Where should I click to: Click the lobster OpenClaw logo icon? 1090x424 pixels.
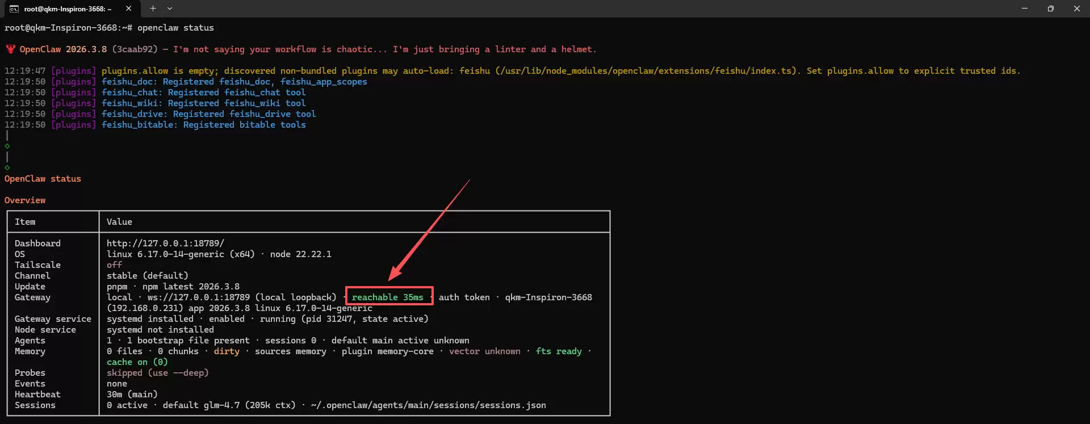pyautogui.click(x=10, y=49)
